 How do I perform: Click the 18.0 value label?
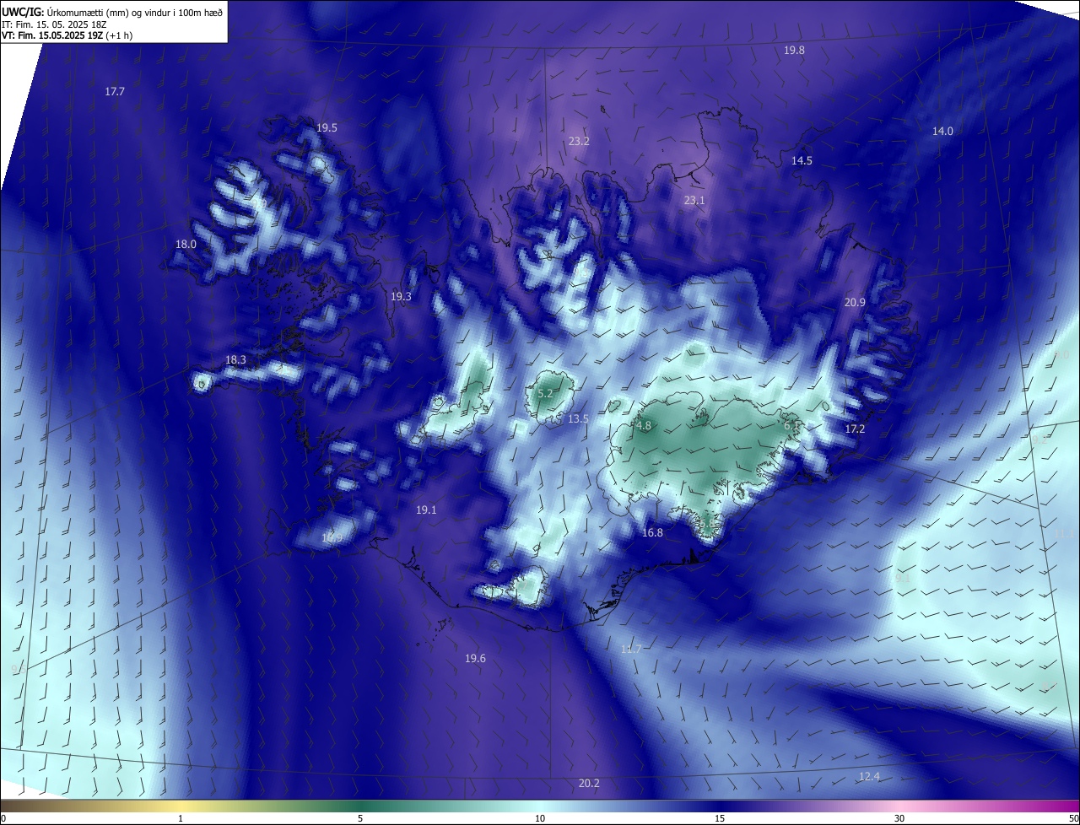tap(186, 244)
